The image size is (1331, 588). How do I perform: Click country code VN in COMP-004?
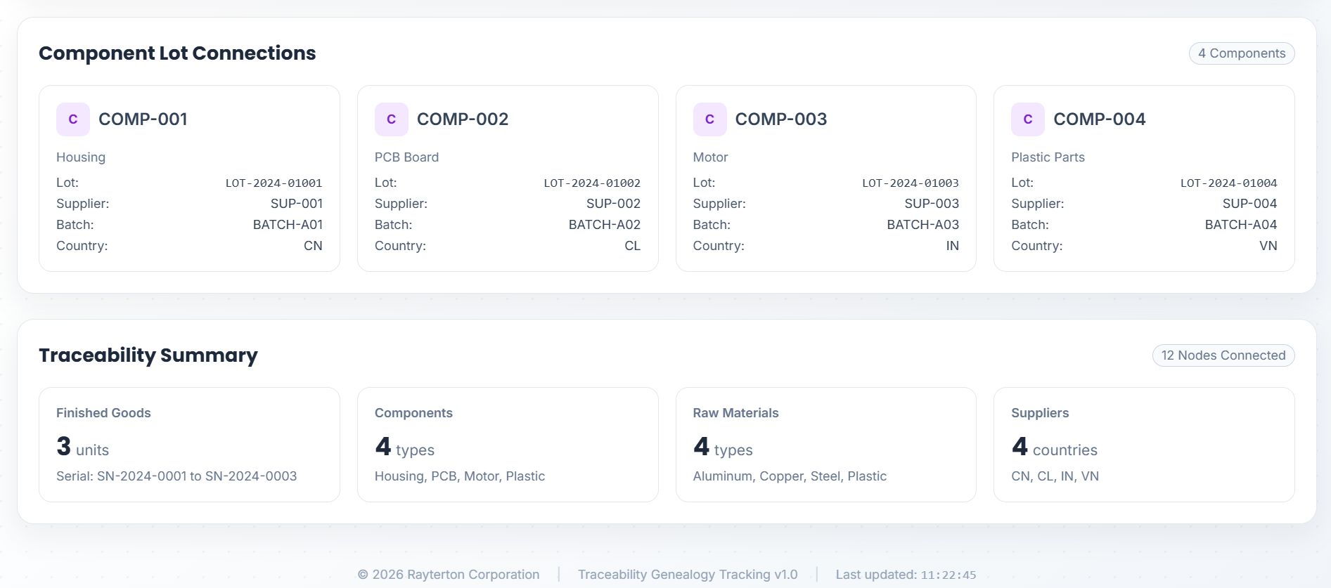1268,246
